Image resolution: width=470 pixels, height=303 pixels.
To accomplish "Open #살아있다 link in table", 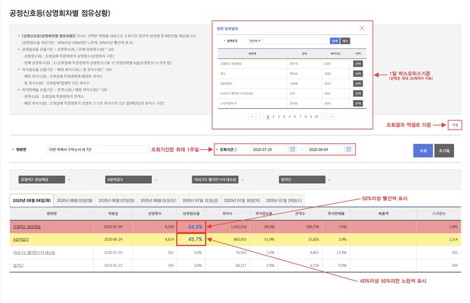I will pos(21,239).
